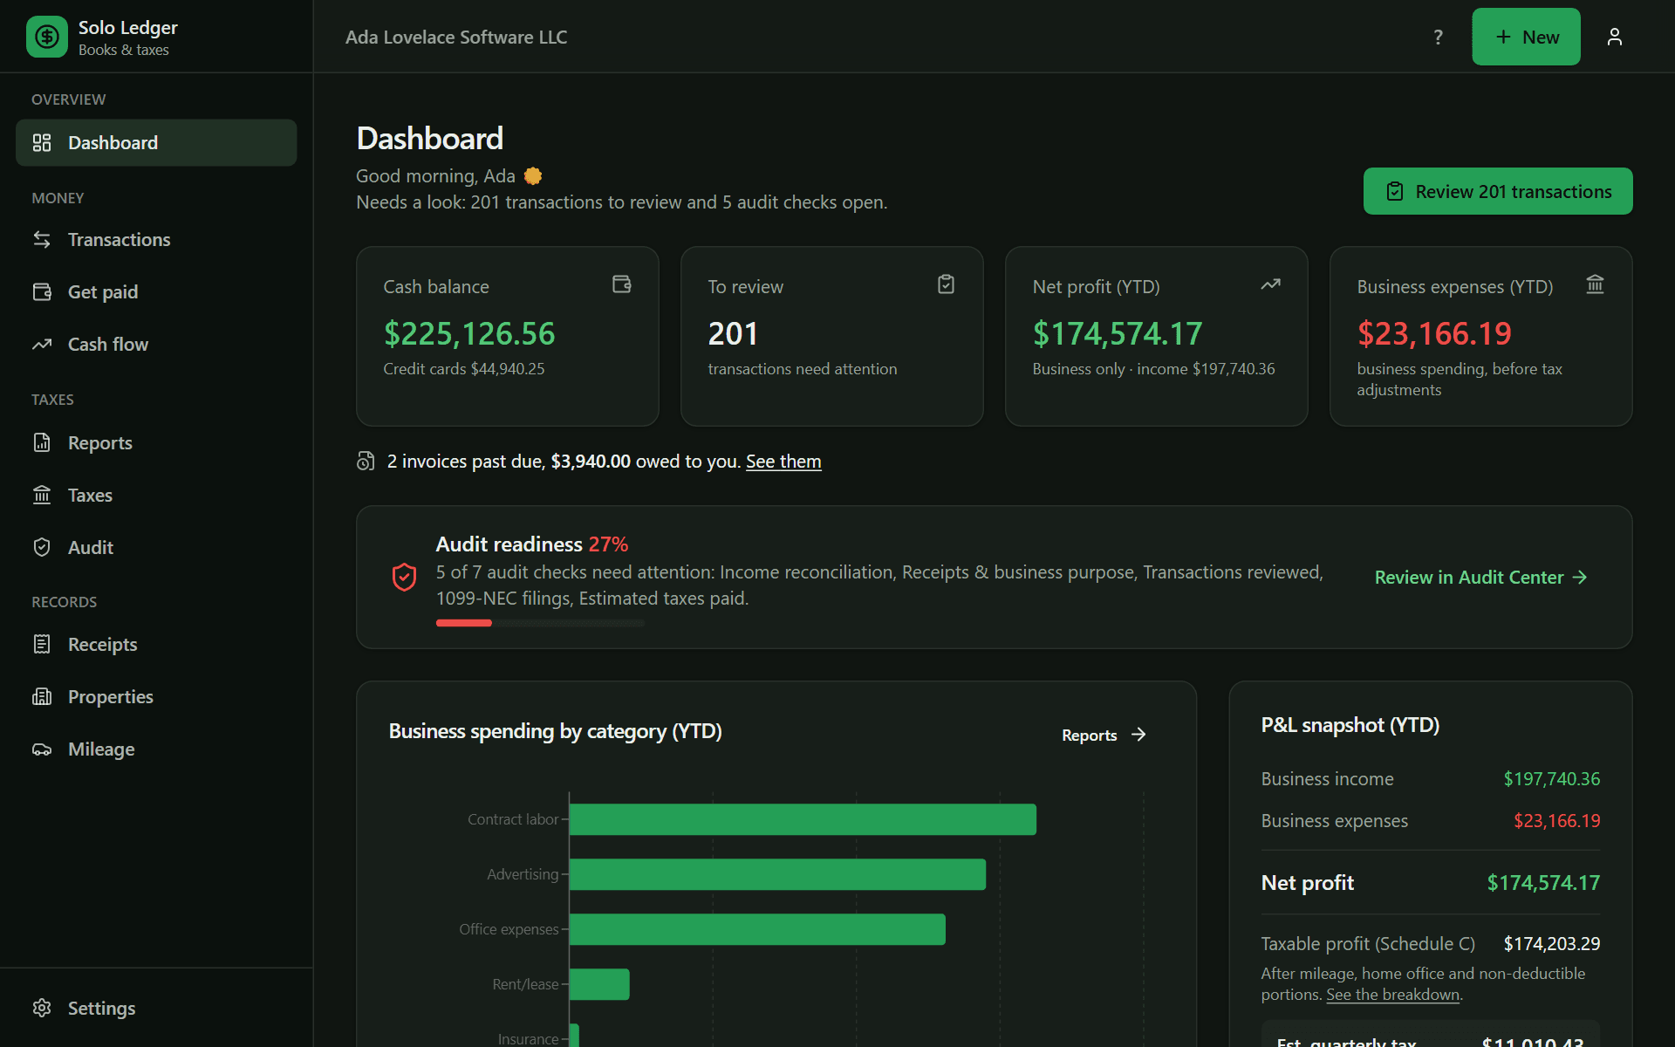Click the Audit readiness progress bar

[540, 623]
